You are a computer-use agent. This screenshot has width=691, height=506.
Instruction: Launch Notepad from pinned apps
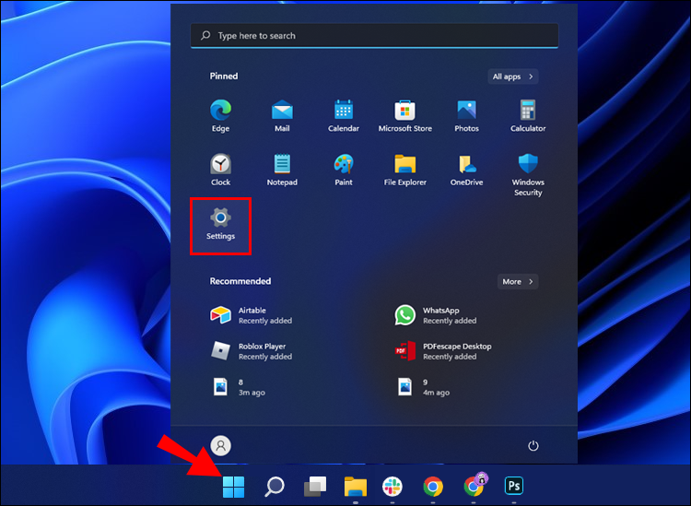point(282,170)
